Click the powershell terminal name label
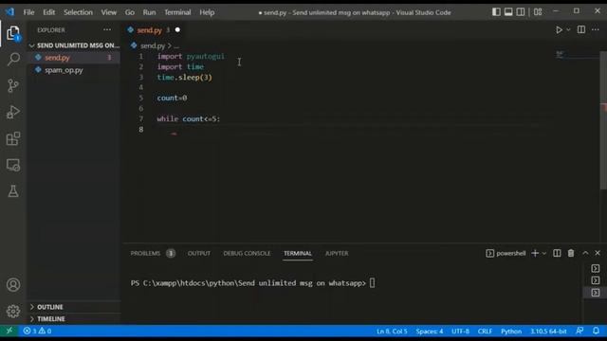This screenshot has height=341, width=607. 510,253
